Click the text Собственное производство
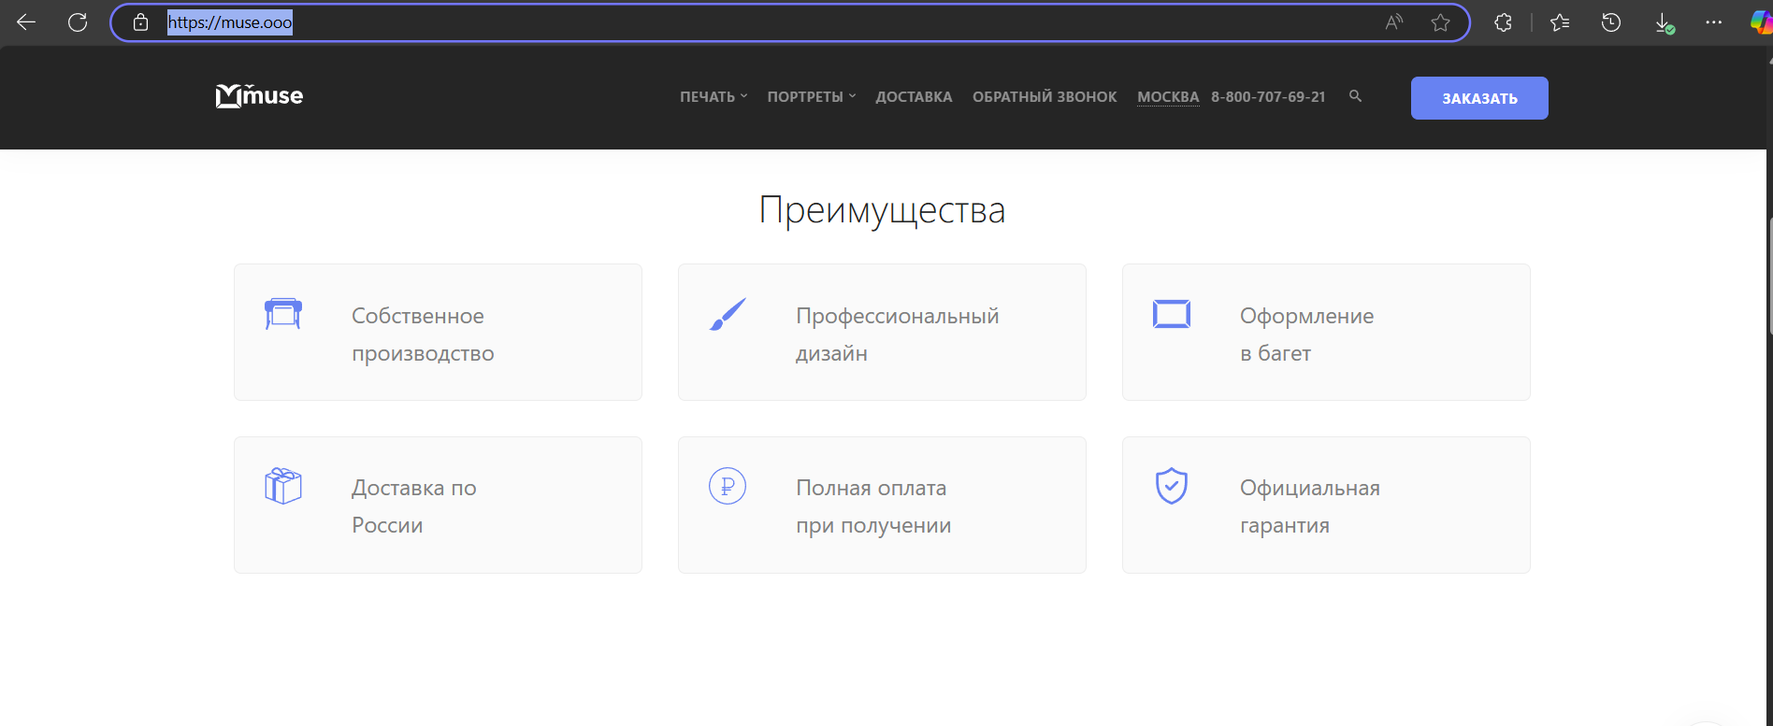 click(423, 335)
